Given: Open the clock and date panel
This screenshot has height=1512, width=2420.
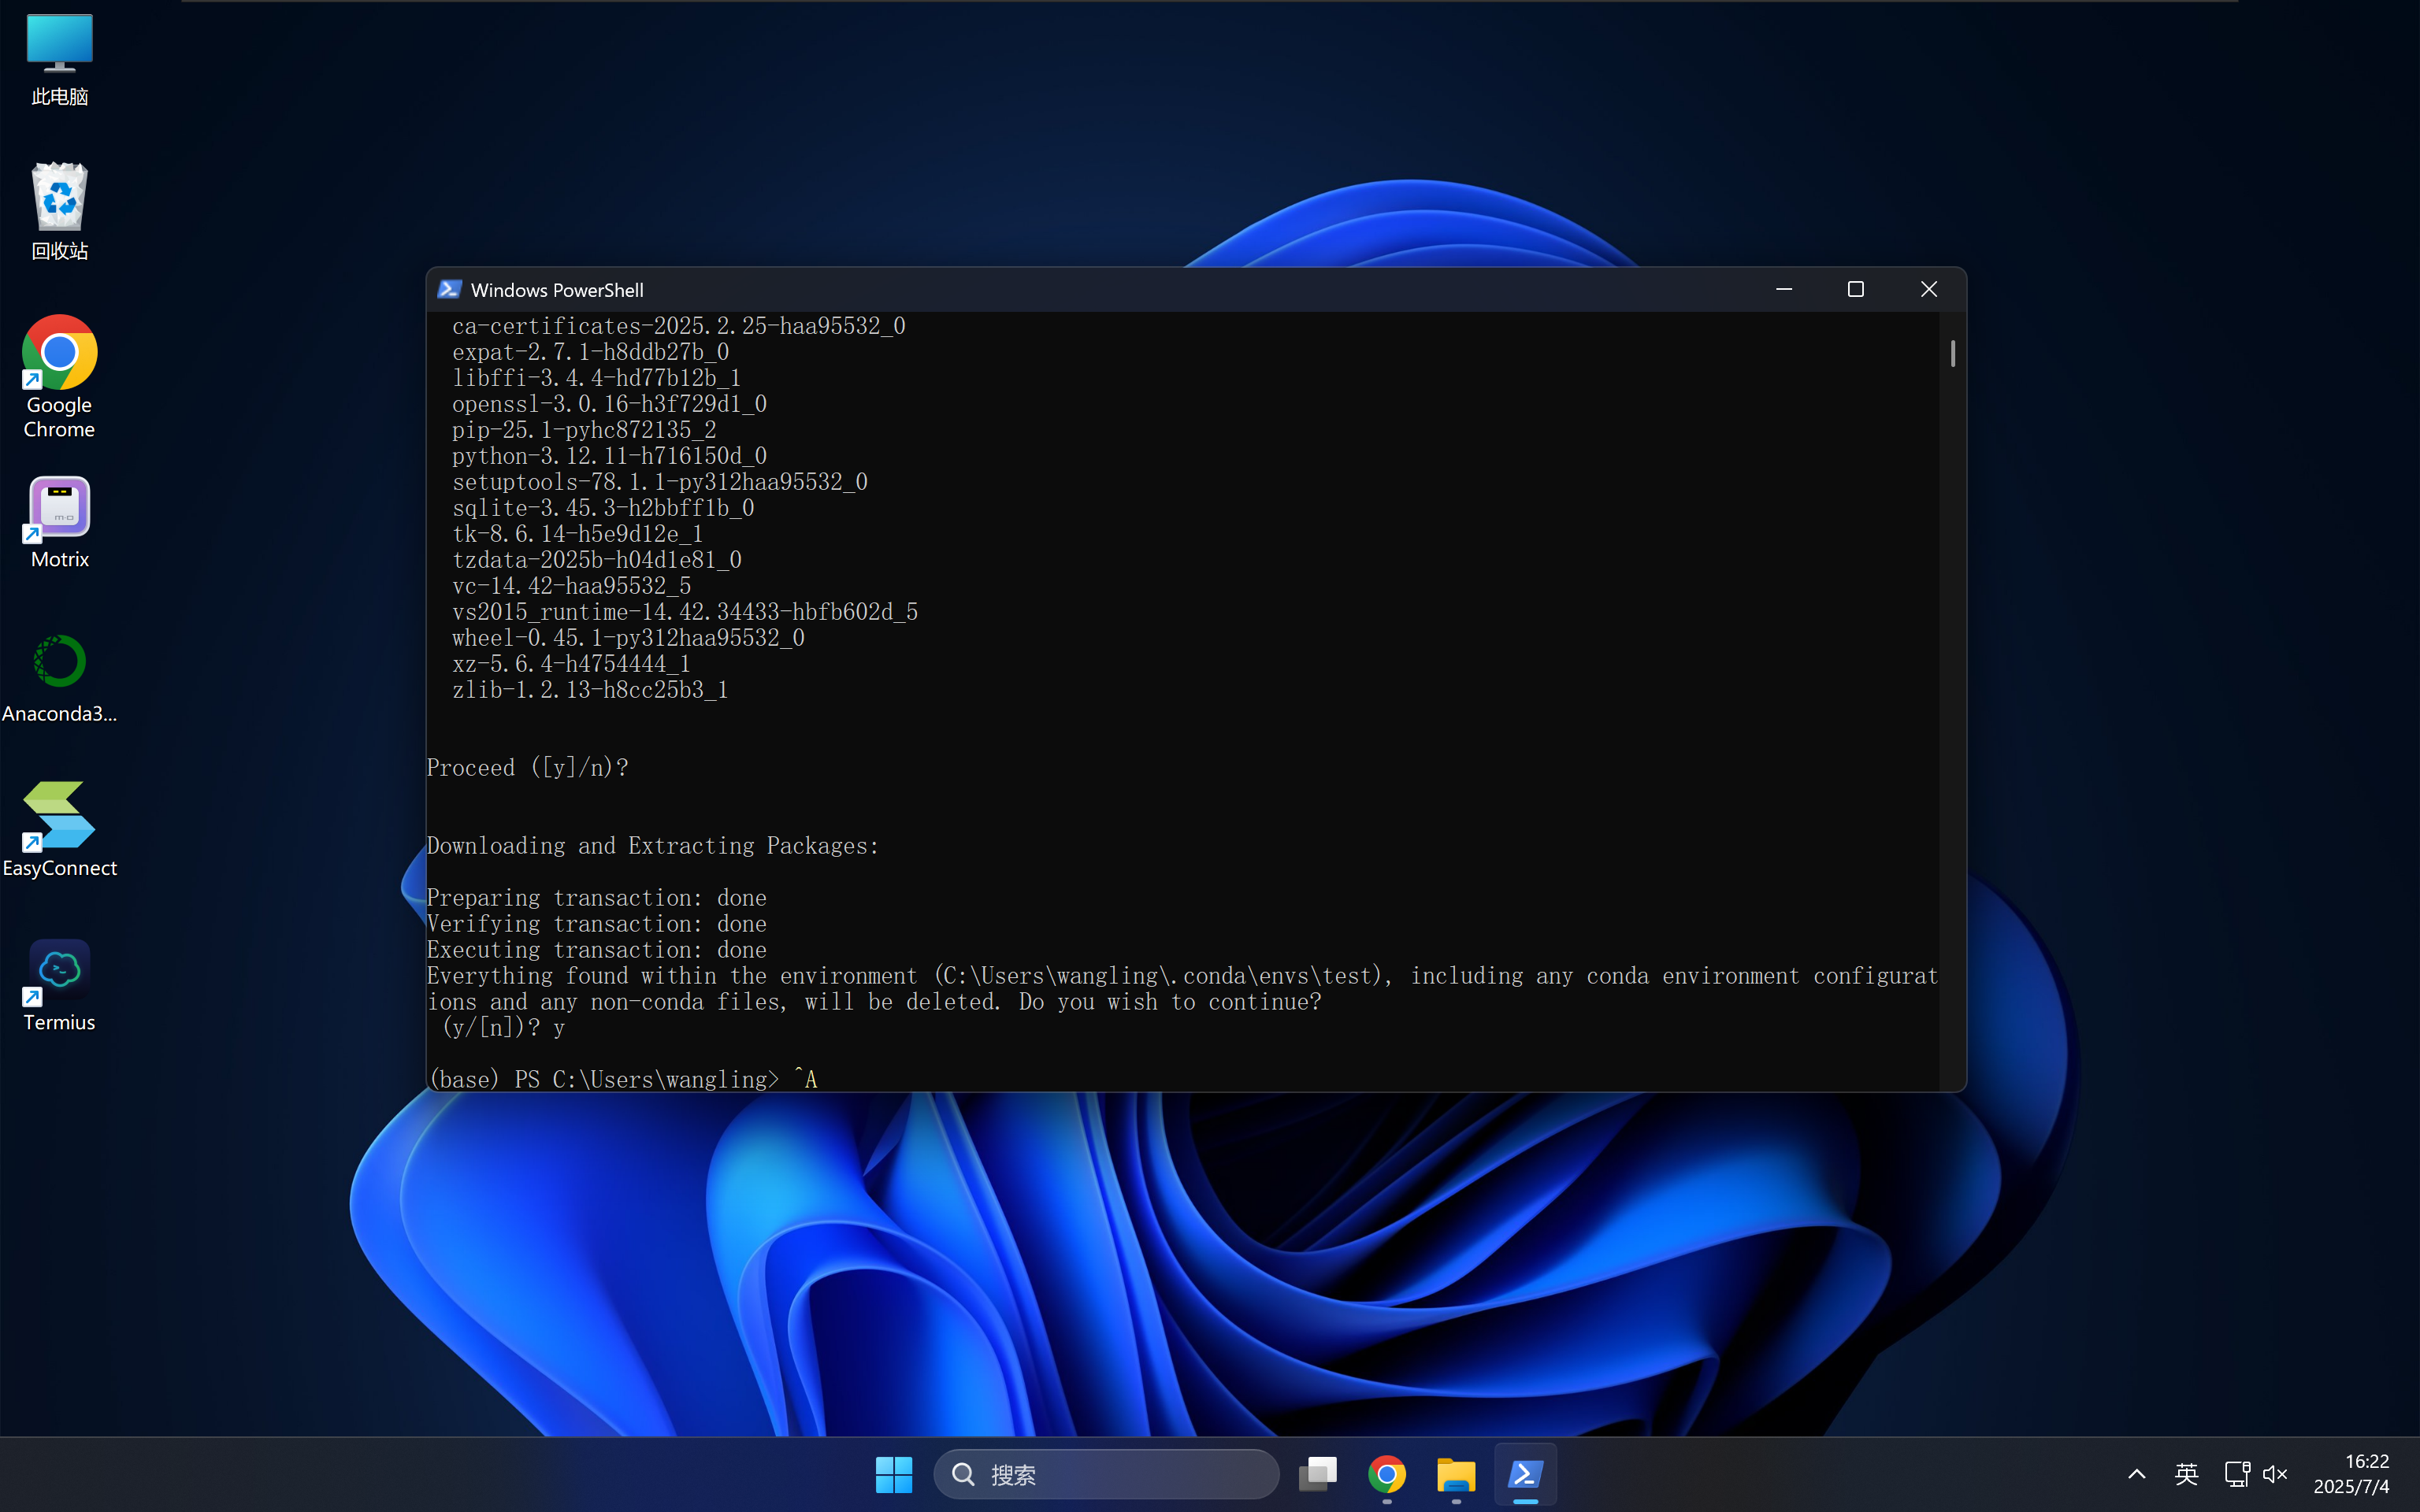Looking at the screenshot, I should tap(2351, 1474).
